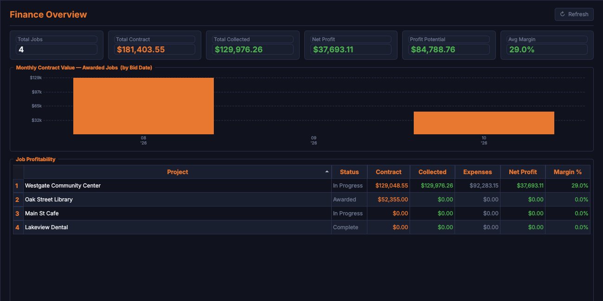Screen dimensions: 603x301
Task: Sort by the Status column header
Action: tap(349, 172)
